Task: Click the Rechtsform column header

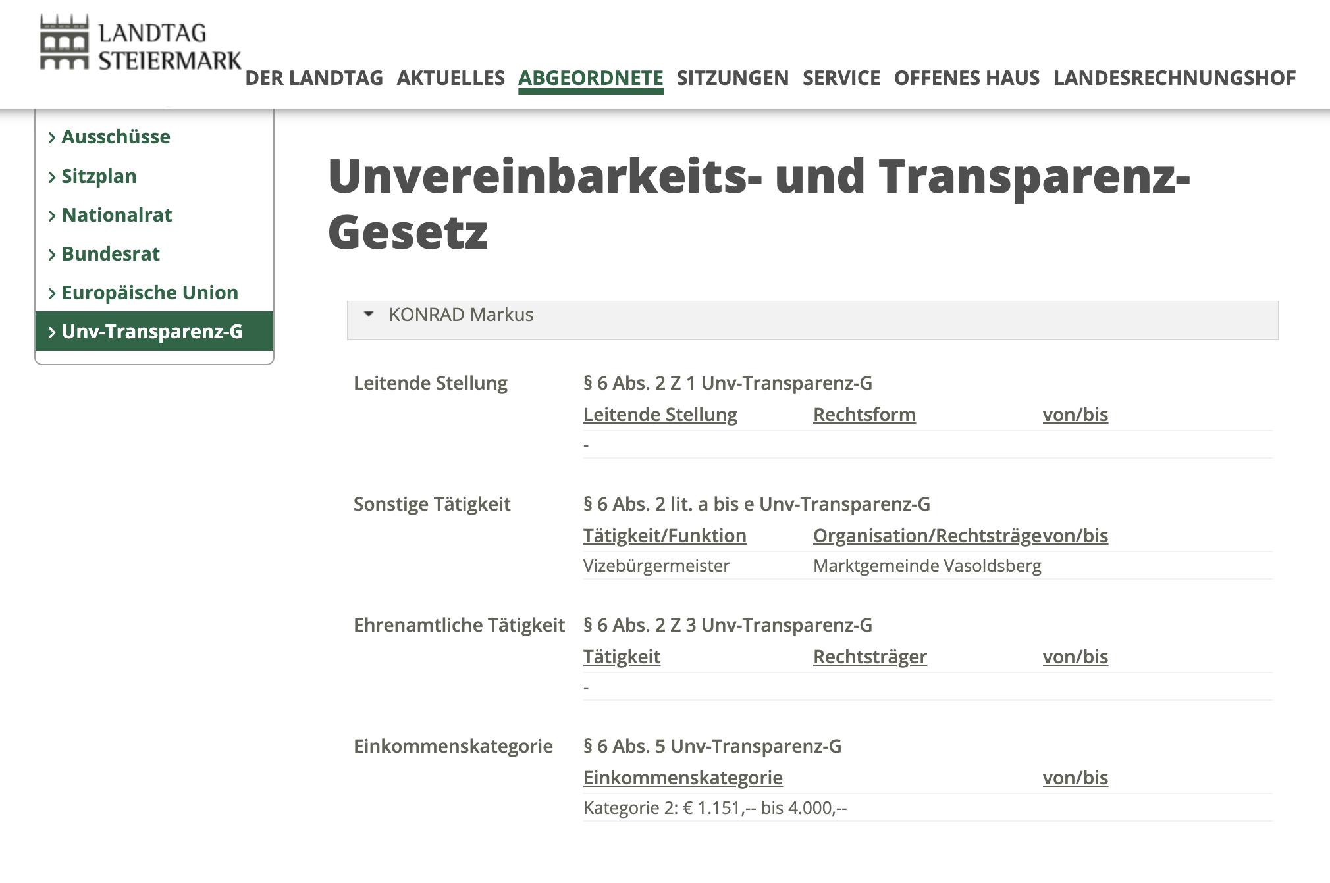Action: click(864, 415)
